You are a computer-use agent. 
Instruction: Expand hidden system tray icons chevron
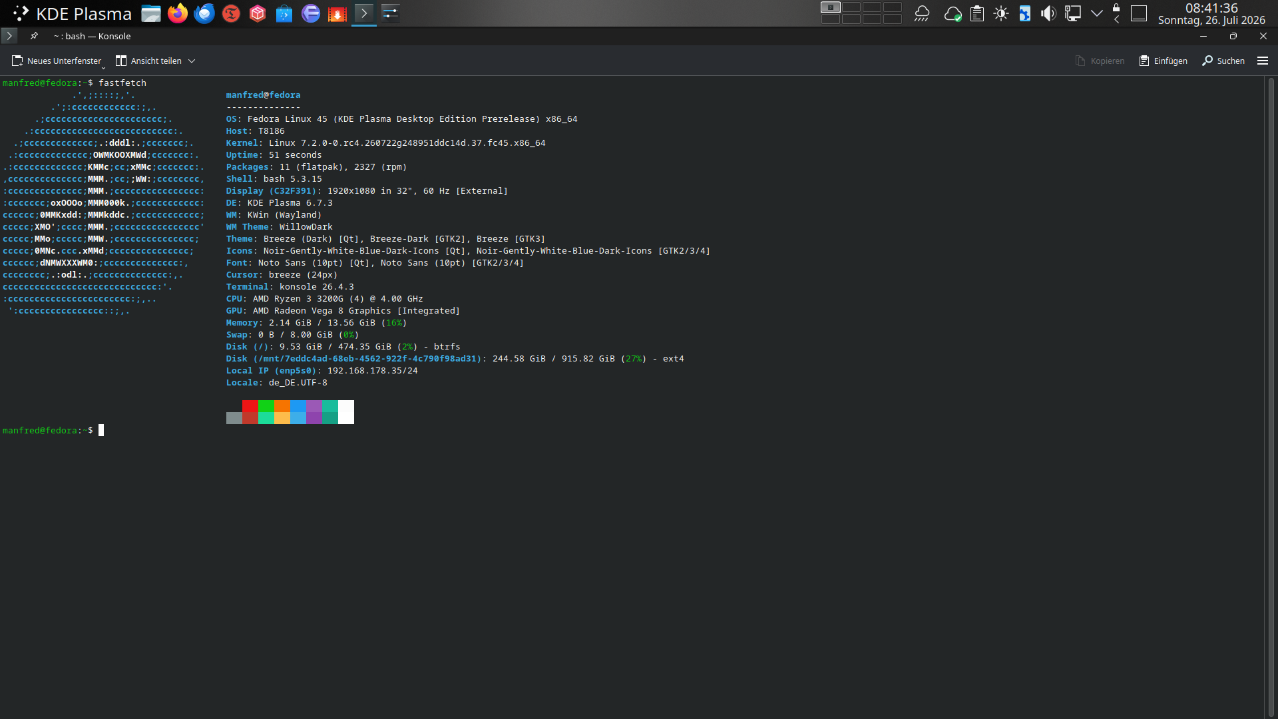coord(1097,13)
